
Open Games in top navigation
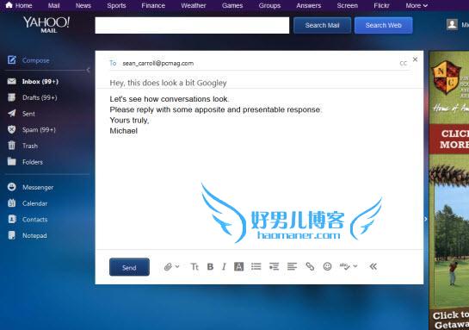pyautogui.click(x=232, y=6)
